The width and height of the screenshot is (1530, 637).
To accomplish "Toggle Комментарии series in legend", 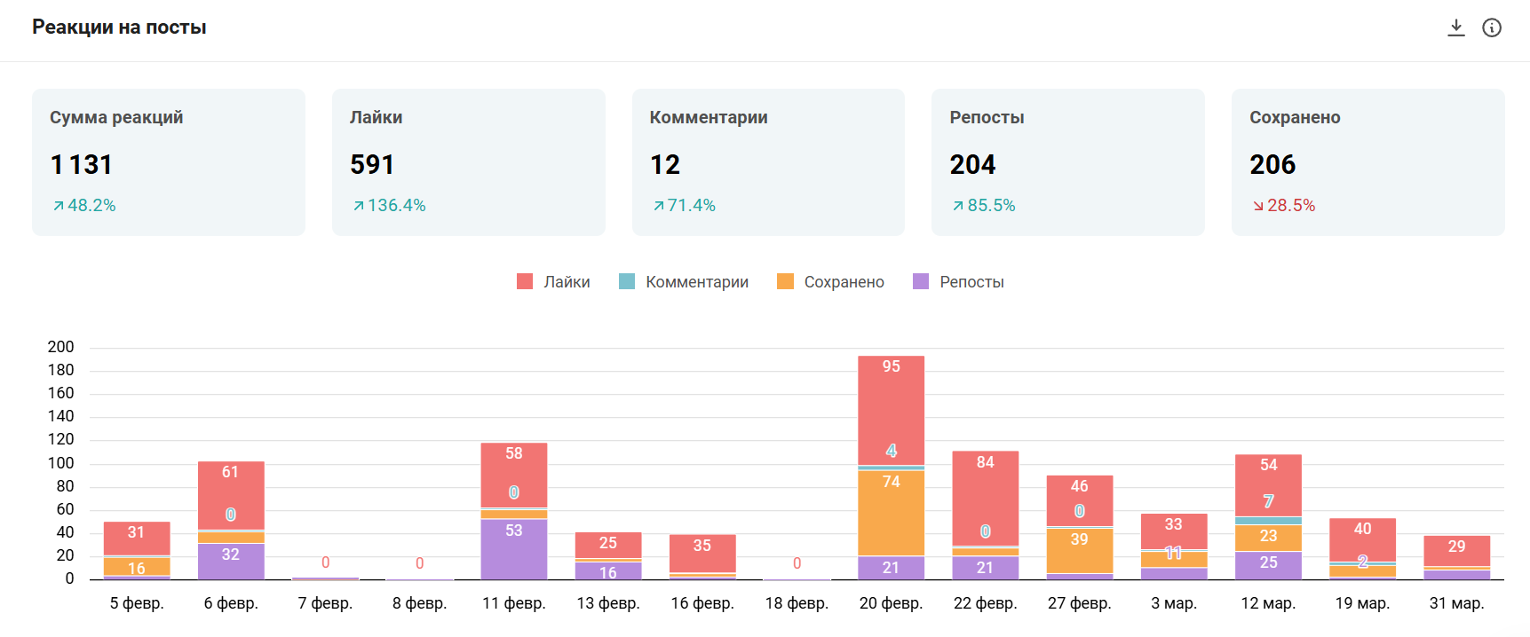I will (684, 282).
